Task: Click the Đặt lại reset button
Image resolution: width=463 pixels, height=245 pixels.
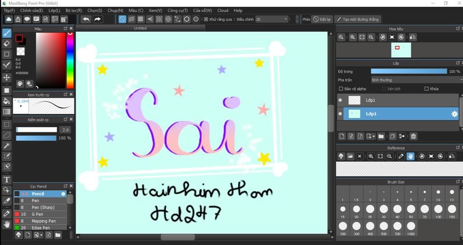Action: (322, 19)
